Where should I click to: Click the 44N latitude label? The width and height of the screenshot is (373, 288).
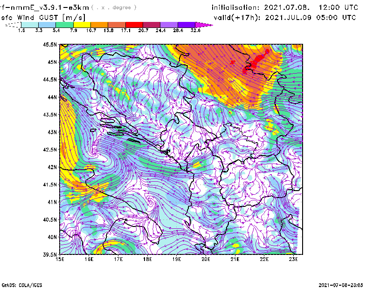click(x=52, y=97)
